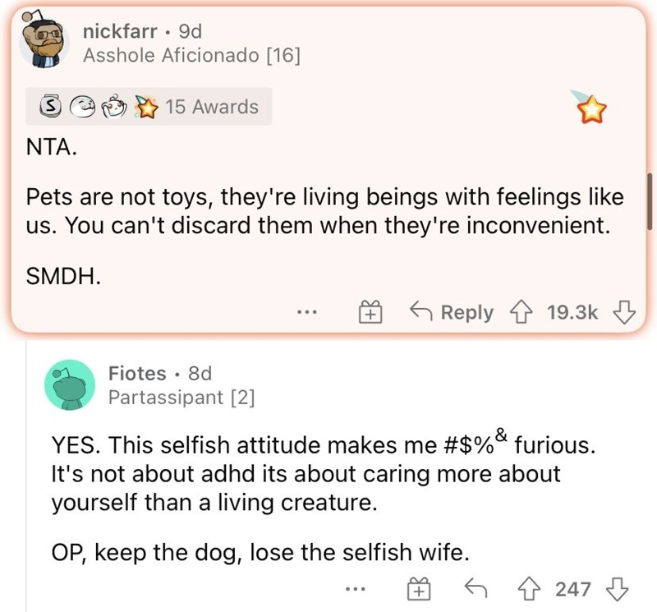The image size is (657, 612).
Task: Give award to Fiotes' comment
Action: 419,588
